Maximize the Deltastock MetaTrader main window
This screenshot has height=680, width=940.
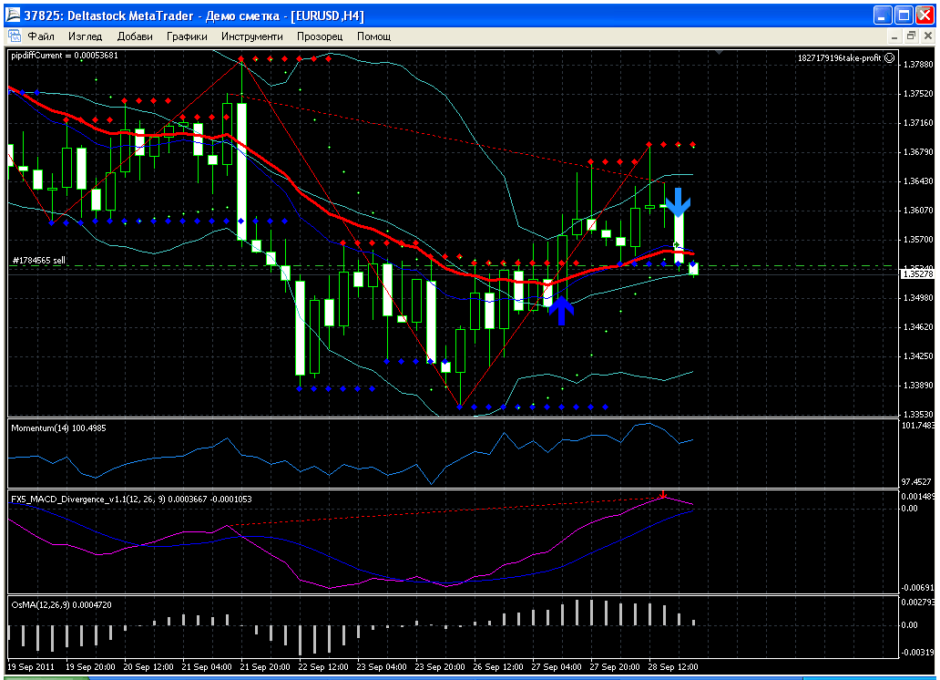coord(904,15)
